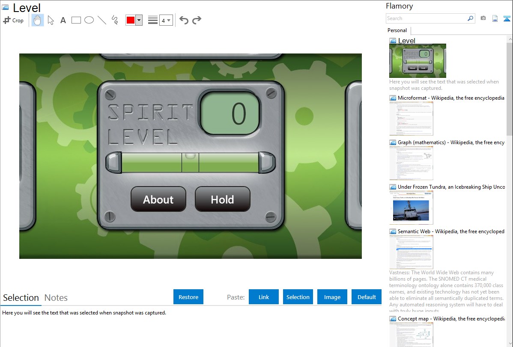Viewport: 513px width, 347px height.
Task: Click the scrollbar down arrow in snapshot list
Action: tap(510, 343)
